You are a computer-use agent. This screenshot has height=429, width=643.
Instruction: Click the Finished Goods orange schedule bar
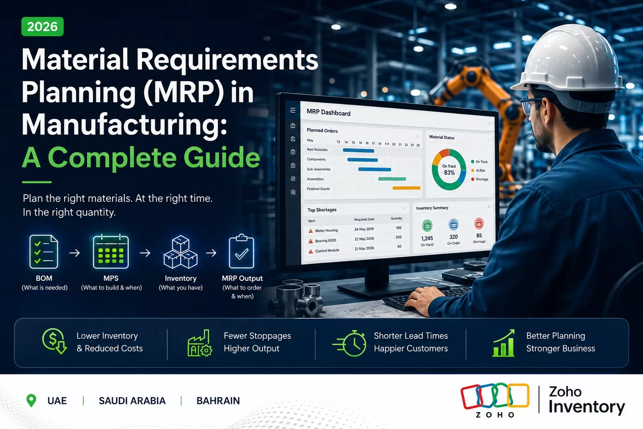pos(406,188)
